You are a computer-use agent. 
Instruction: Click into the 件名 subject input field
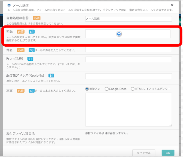tap(128, 49)
